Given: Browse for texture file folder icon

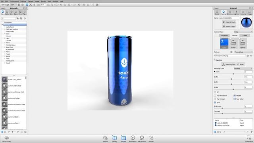Looking at the screenshot, I should pos(248,56).
